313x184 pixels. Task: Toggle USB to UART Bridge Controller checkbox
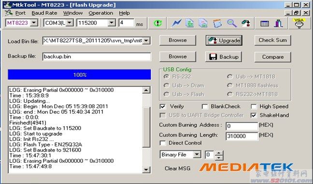163,115
